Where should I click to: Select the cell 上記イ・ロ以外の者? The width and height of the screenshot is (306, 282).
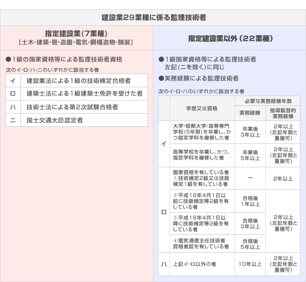coord(202,264)
